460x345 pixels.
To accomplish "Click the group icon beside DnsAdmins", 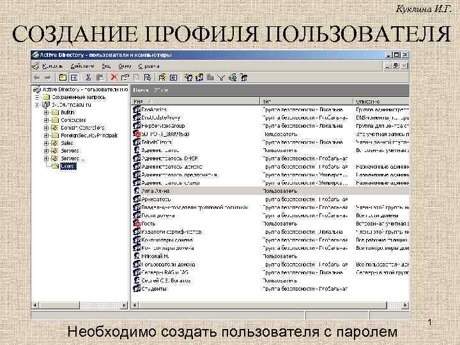I will (137, 109).
